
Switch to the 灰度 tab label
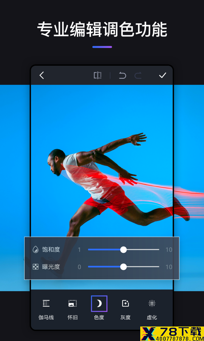tap(125, 318)
